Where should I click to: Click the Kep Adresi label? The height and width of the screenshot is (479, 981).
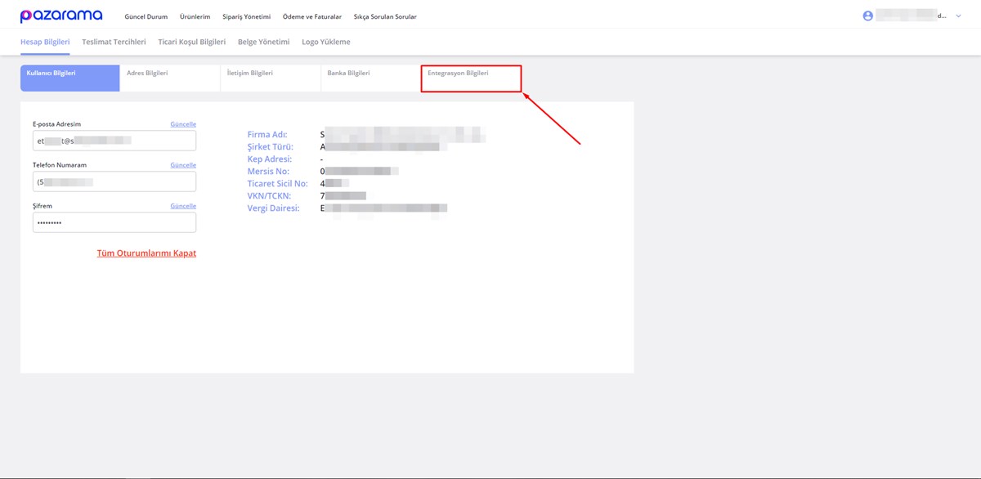tap(270, 159)
